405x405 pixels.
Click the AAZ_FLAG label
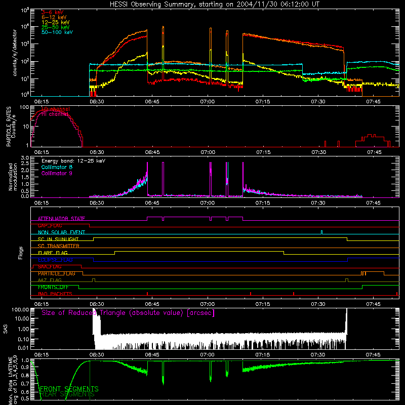50,280
